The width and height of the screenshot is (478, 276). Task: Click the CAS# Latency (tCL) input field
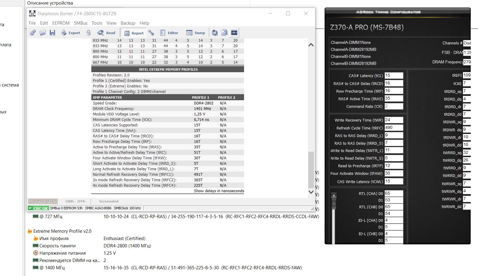pos(394,76)
